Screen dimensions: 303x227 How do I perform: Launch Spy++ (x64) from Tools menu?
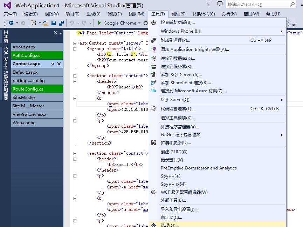(x=217, y=184)
